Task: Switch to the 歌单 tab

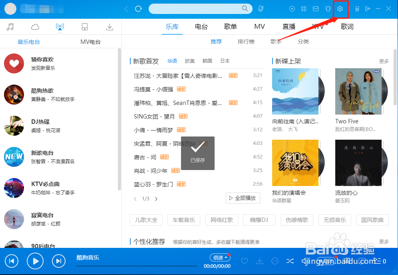Action: [231, 27]
